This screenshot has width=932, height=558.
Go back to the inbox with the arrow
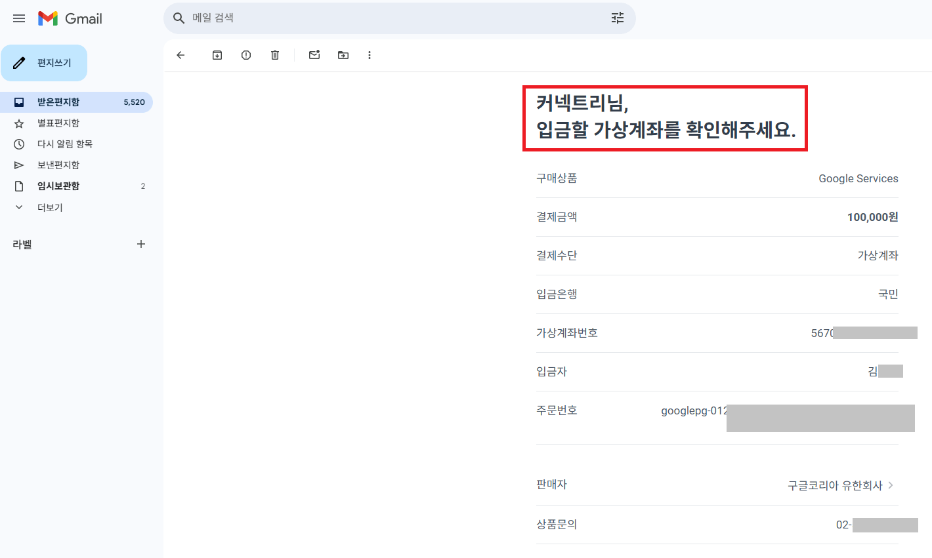(x=180, y=55)
